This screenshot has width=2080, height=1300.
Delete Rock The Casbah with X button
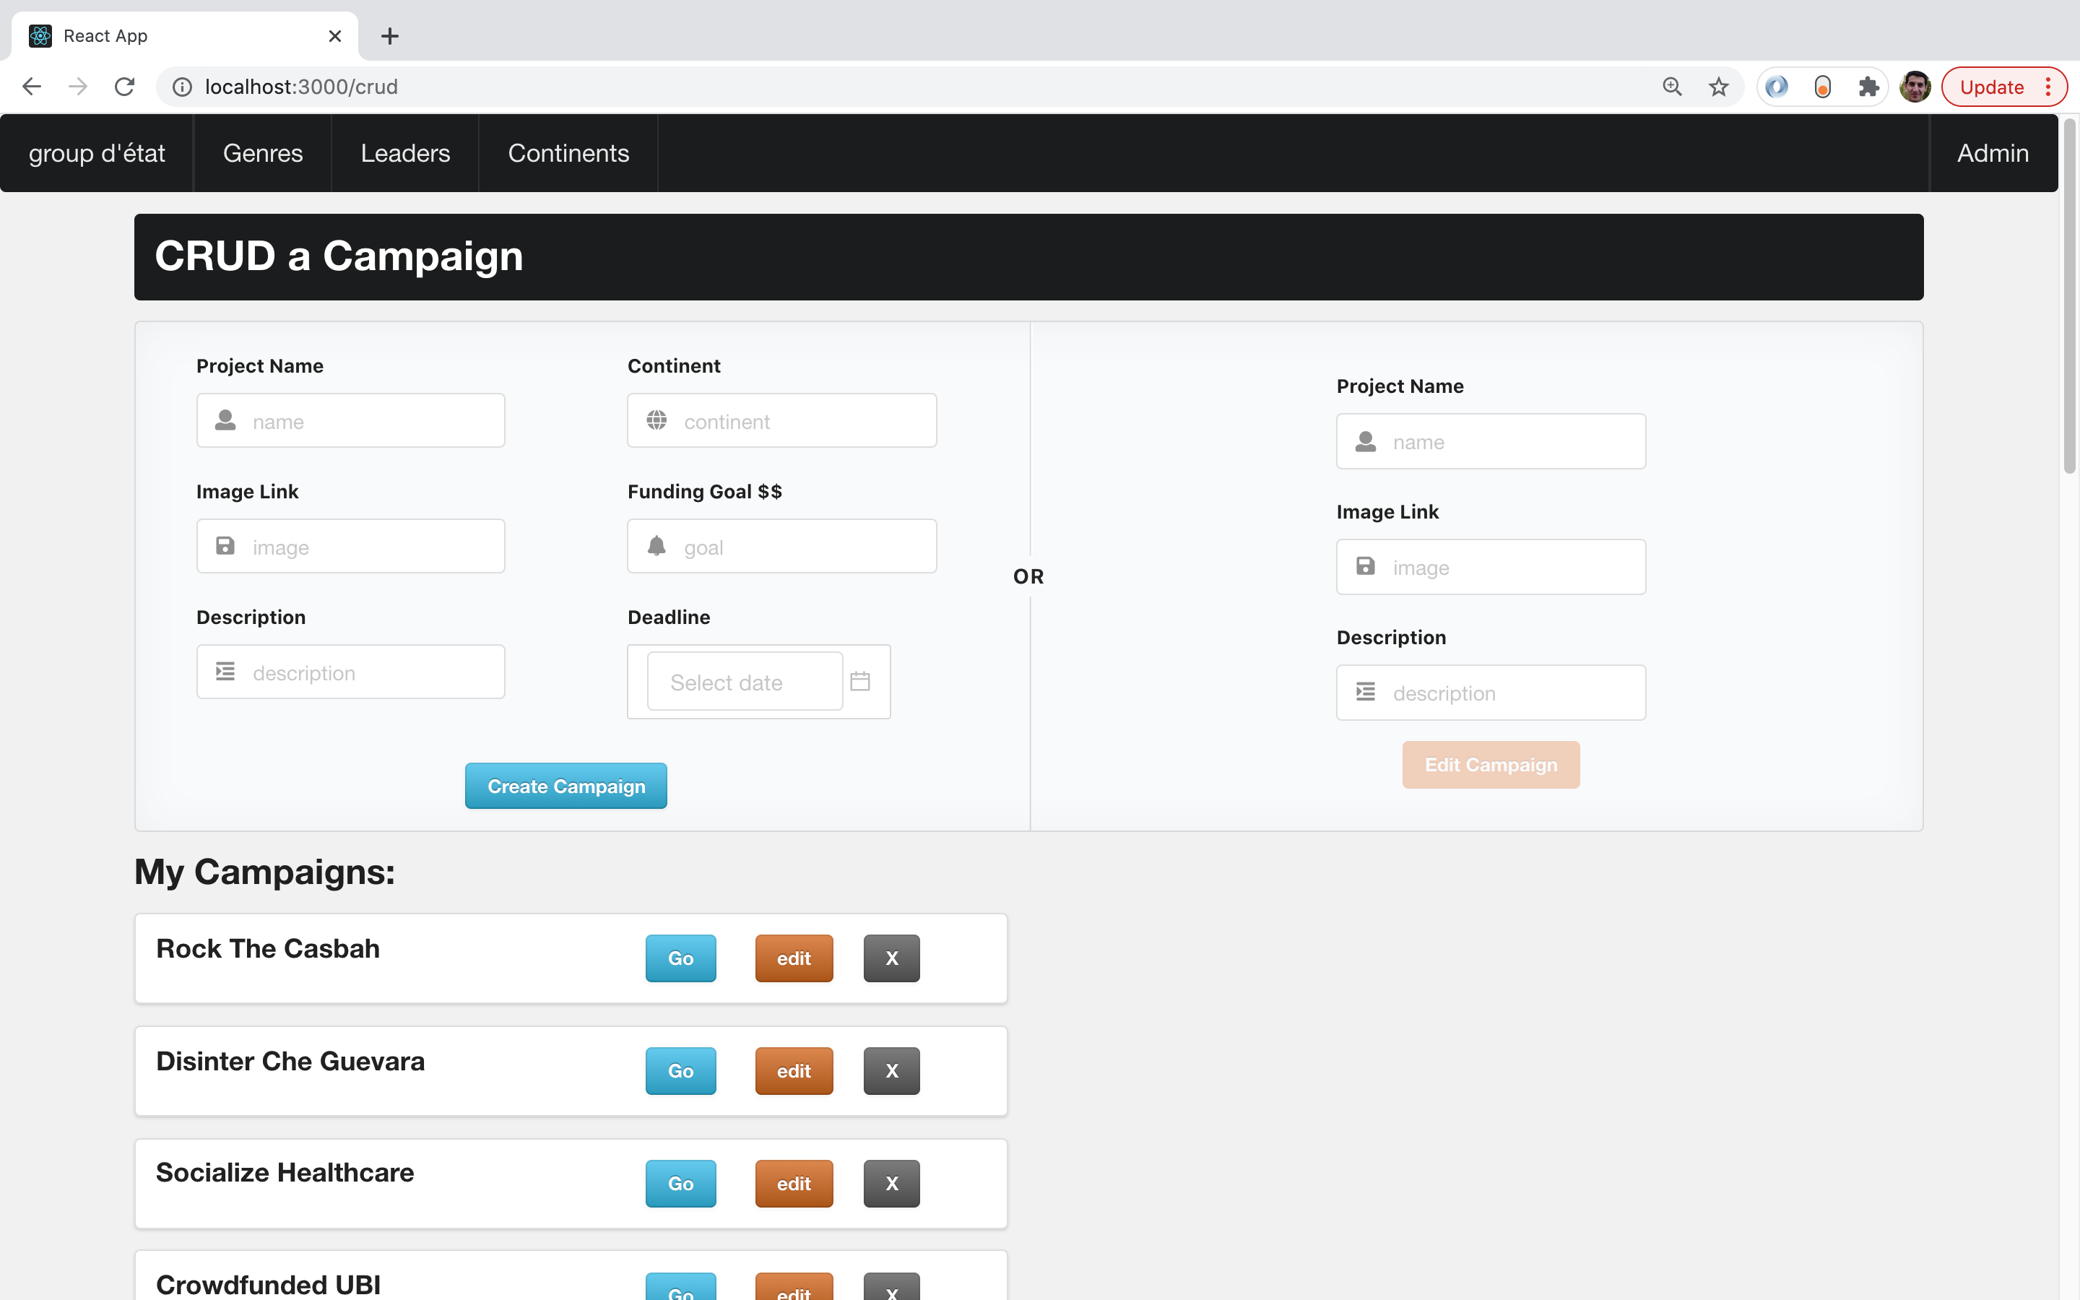coord(891,958)
